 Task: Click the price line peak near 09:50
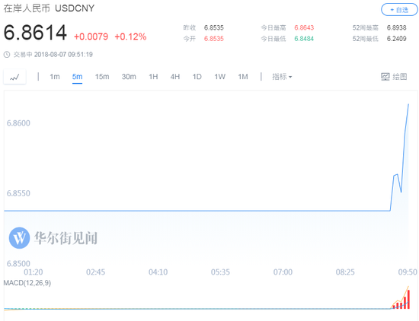tap(408, 104)
